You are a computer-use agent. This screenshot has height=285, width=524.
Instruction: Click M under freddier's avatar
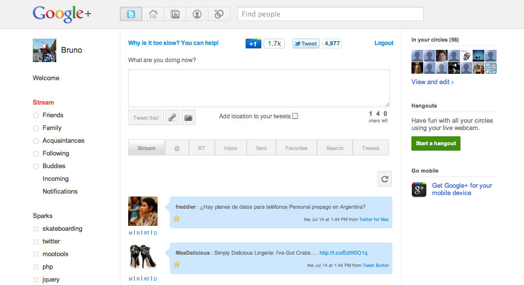pos(130,233)
